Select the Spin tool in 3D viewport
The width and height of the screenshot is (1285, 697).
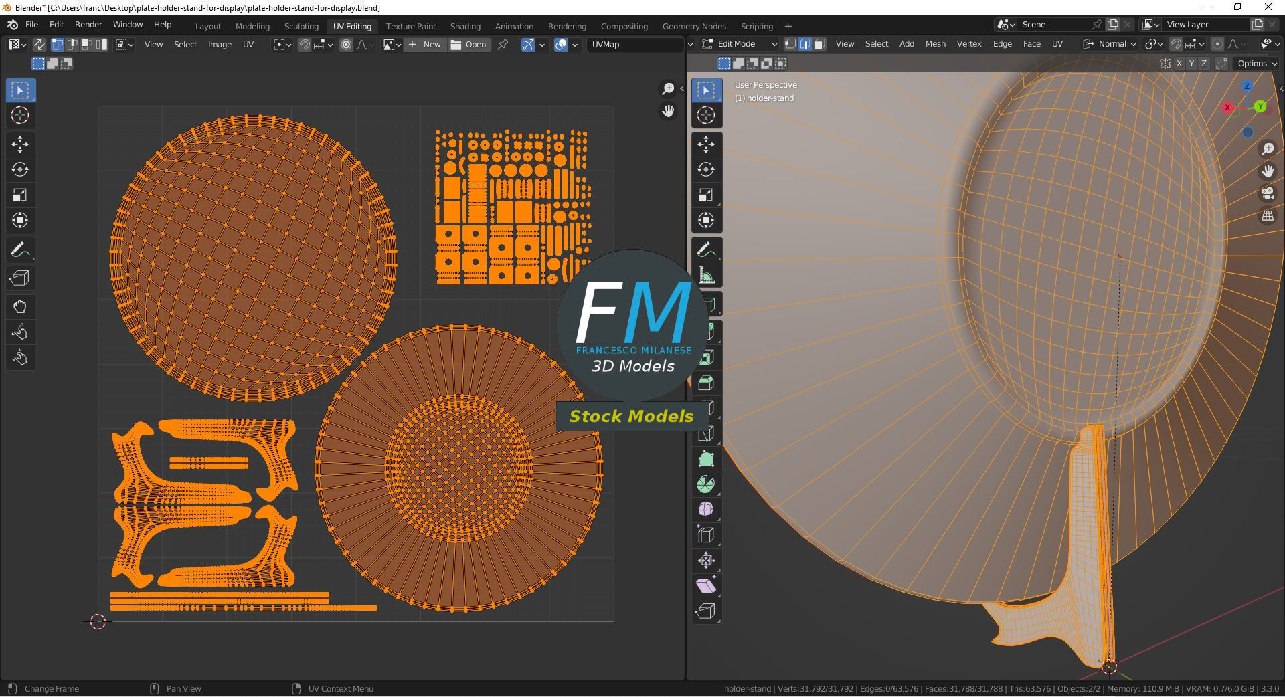pyautogui.click(x=706, y=484)
